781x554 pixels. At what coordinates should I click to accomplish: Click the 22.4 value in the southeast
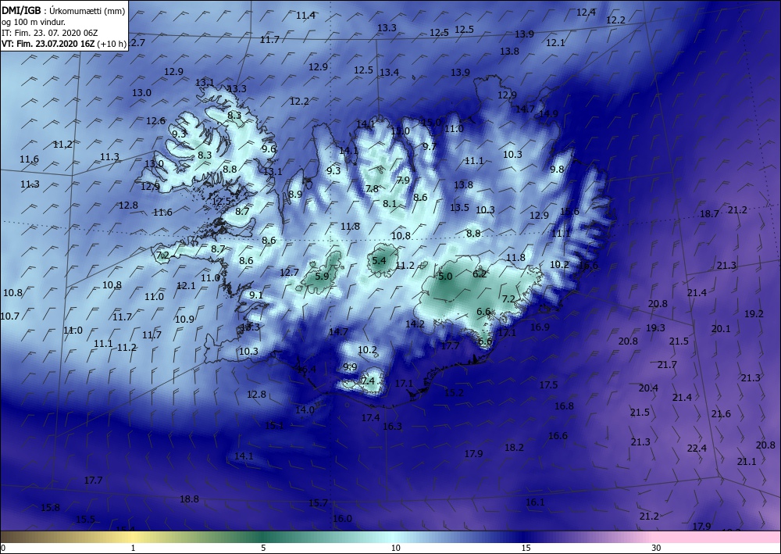(x=697, y=448)
